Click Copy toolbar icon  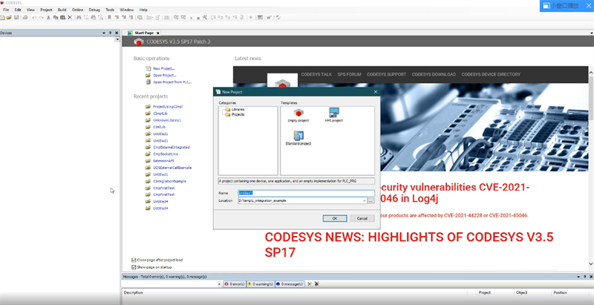tap(55, 17)
